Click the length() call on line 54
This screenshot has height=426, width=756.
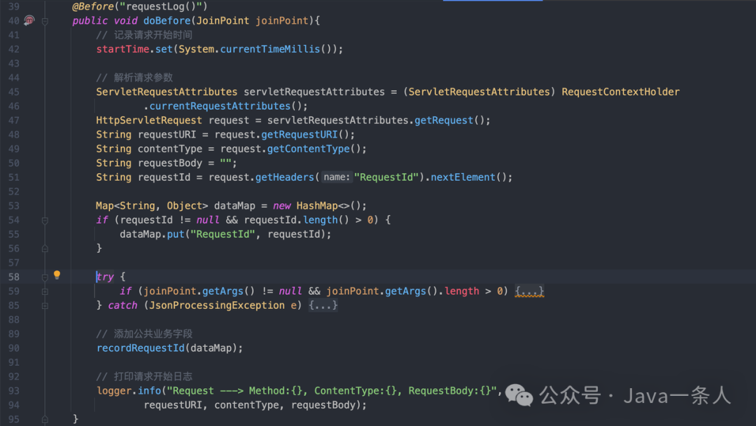coord(326,220)
